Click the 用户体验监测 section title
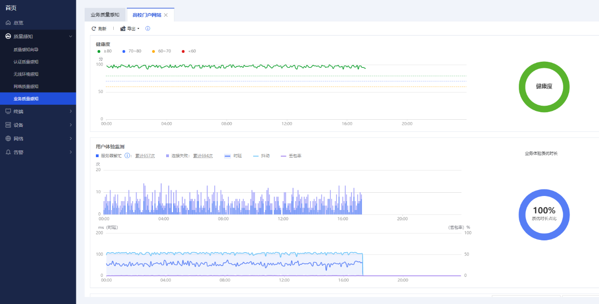The image size is (599, 304). pos(110,147)
